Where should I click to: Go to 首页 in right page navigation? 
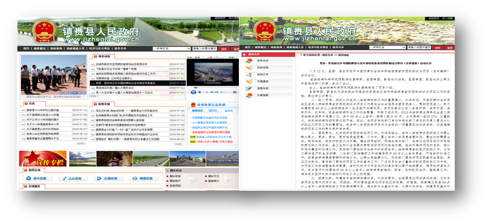click(x=248, y=47)
